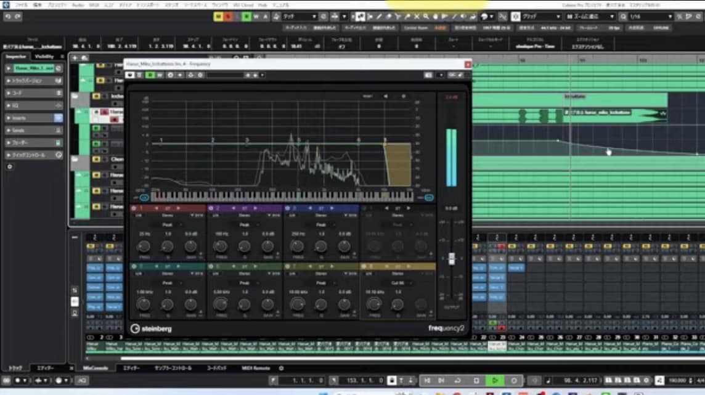Switch to the Inspector tab

tap(16, 57)
